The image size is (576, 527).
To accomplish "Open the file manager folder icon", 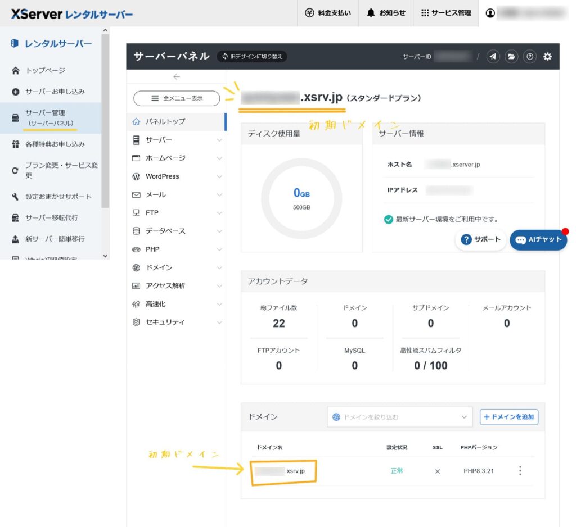I will 511,57.
